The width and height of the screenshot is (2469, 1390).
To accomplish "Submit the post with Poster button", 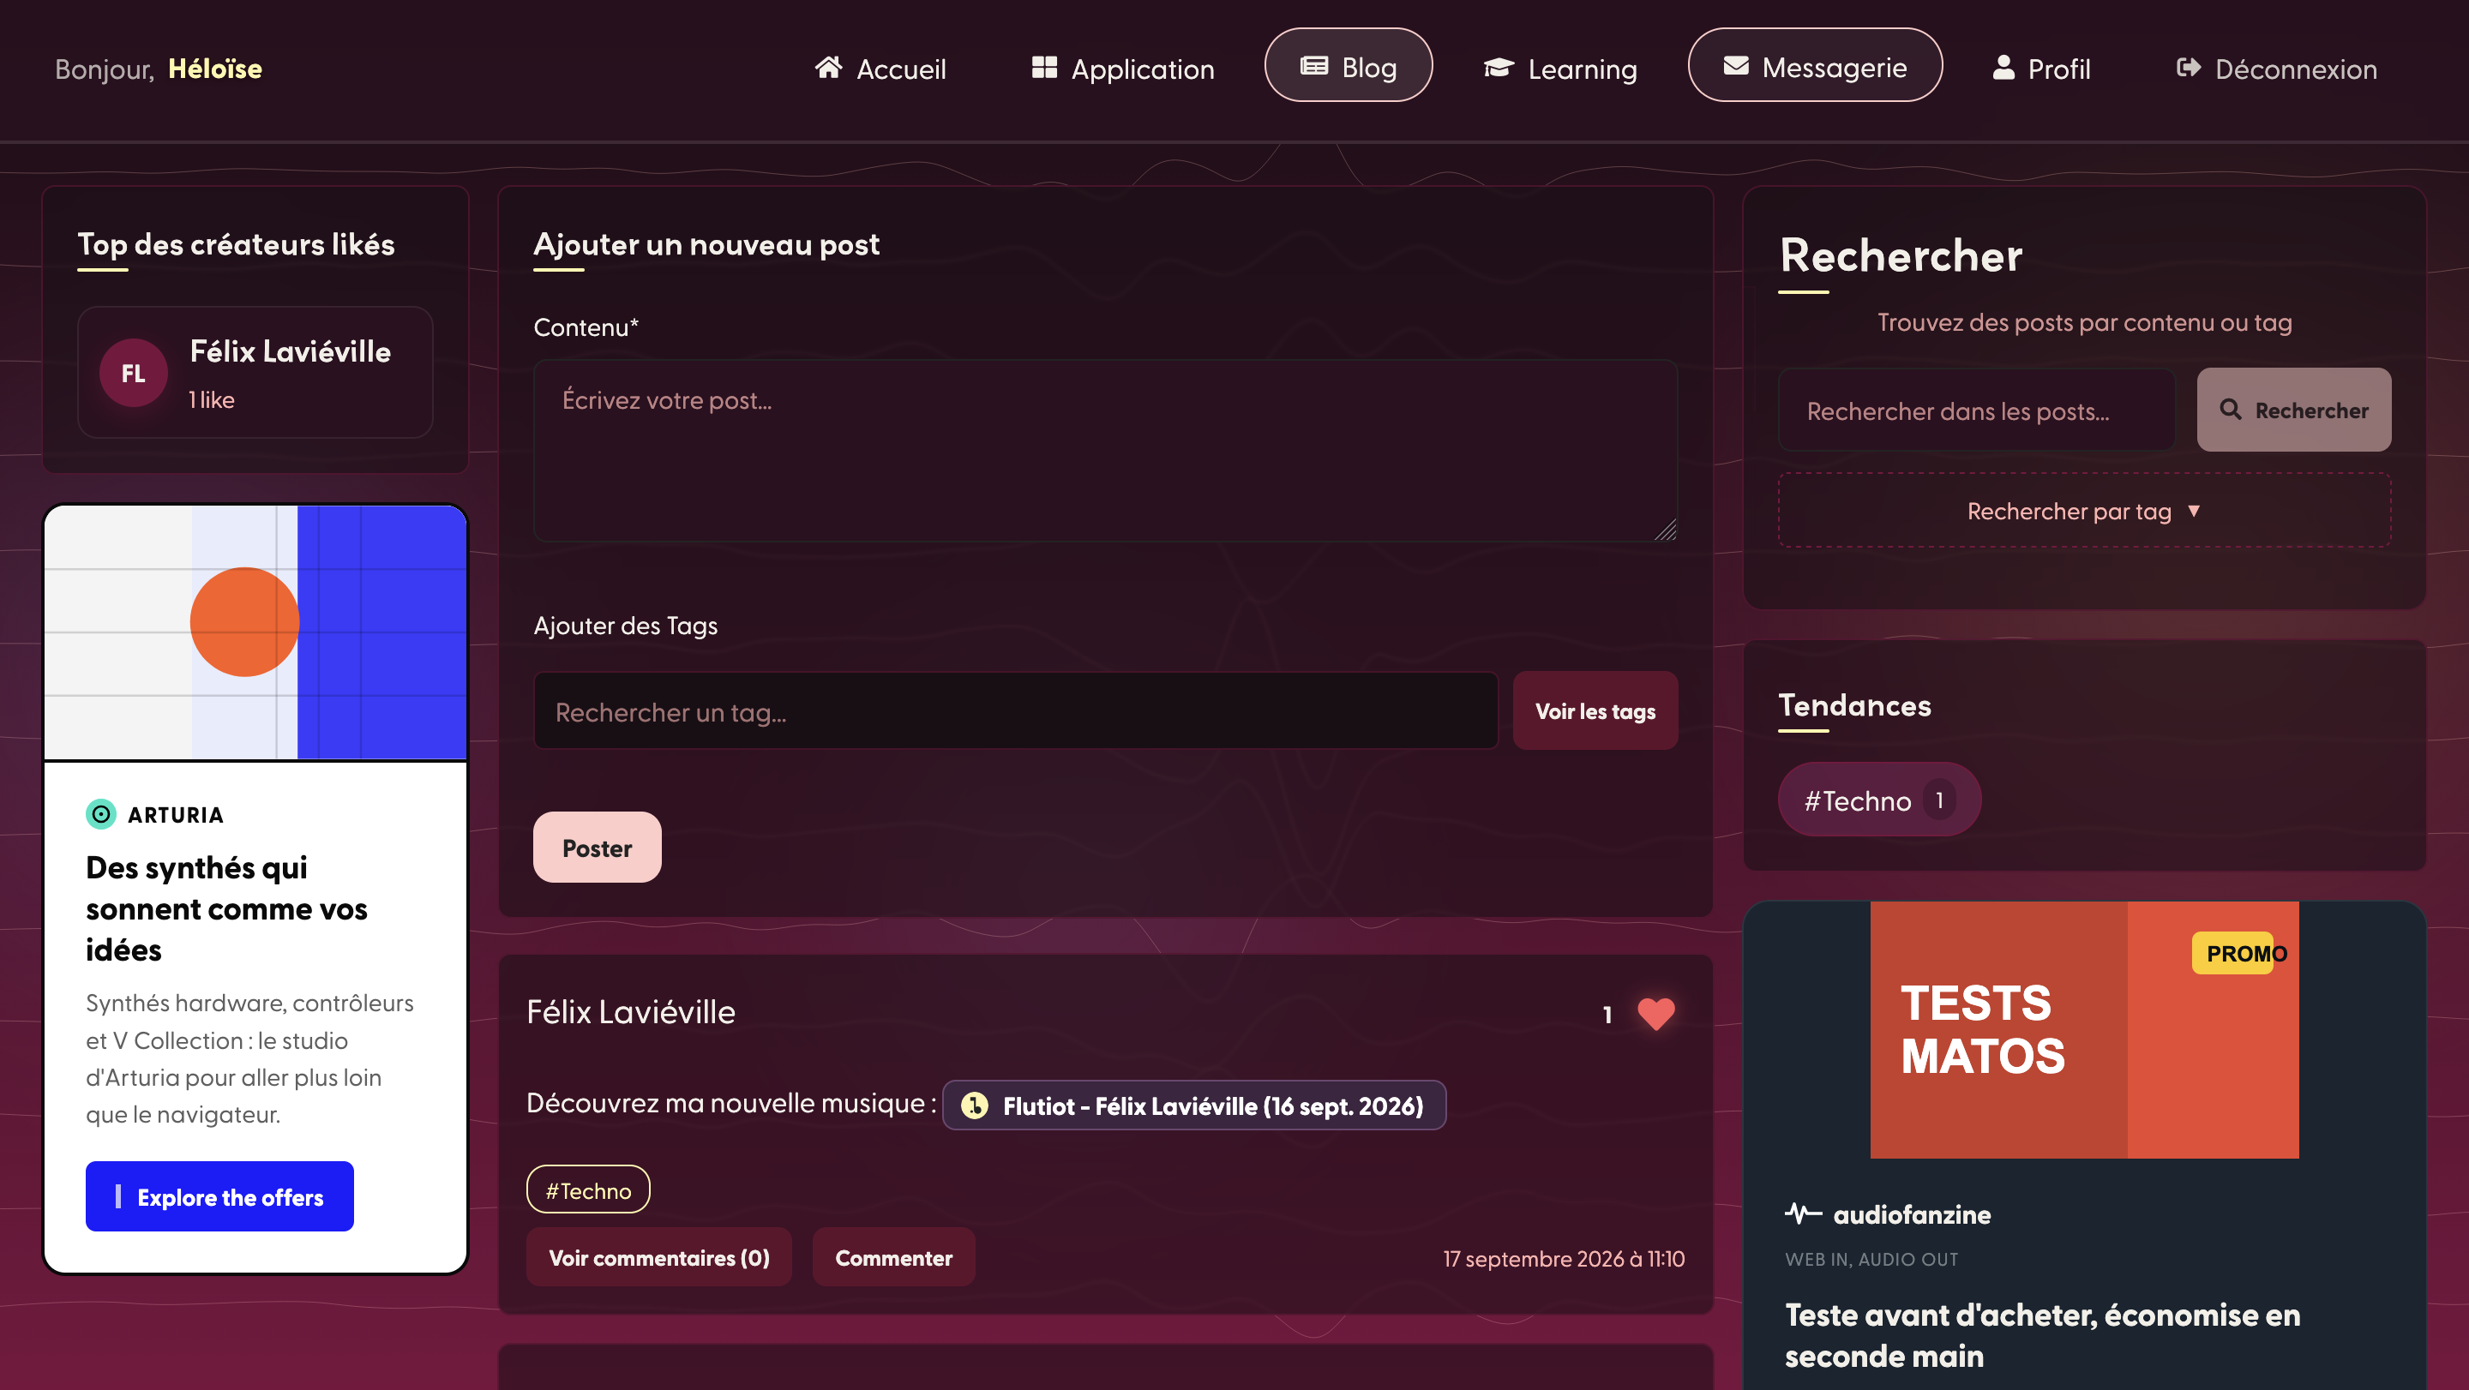I will coord(598,848).
